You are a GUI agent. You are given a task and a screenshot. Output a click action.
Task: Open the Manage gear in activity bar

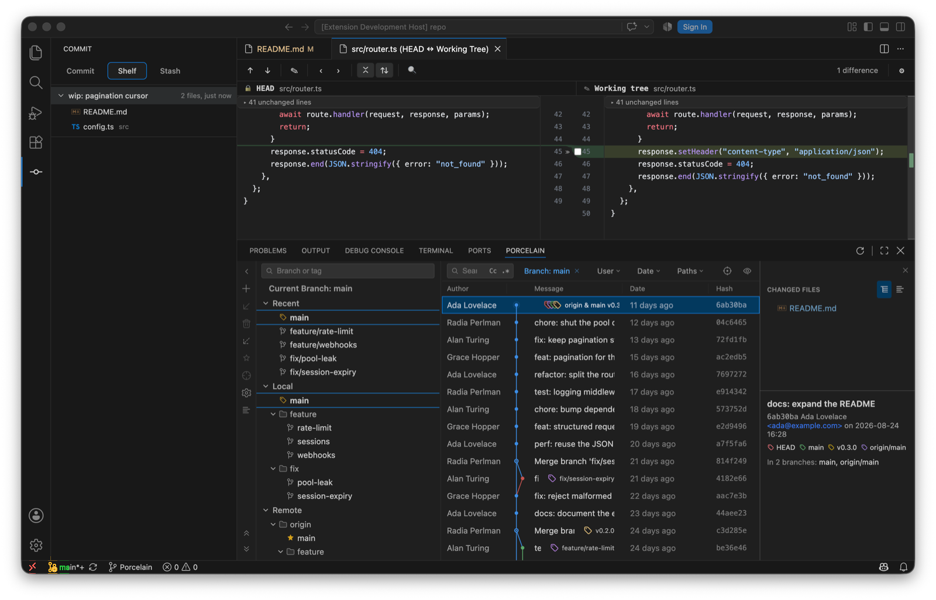[36, 545]
